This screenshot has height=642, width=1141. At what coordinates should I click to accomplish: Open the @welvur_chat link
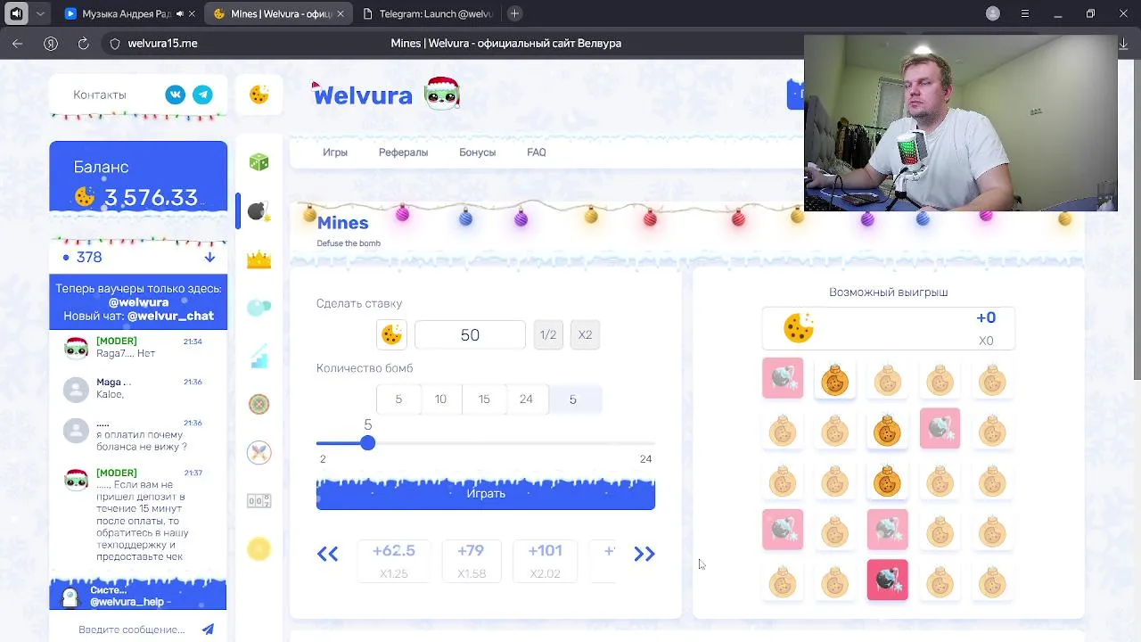point(170,316)
